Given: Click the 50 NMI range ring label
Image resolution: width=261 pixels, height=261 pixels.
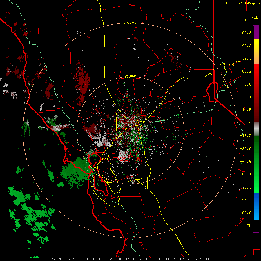Looking at the screenshot, I should 130,77.
